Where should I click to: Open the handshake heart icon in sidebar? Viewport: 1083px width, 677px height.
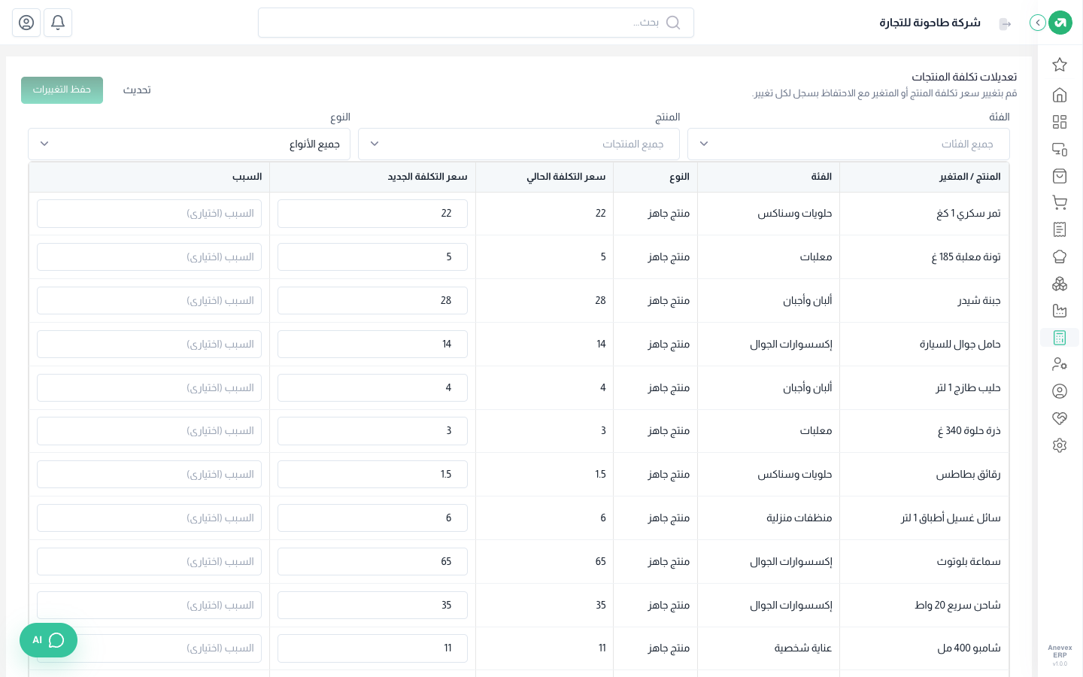[1060, 418]
